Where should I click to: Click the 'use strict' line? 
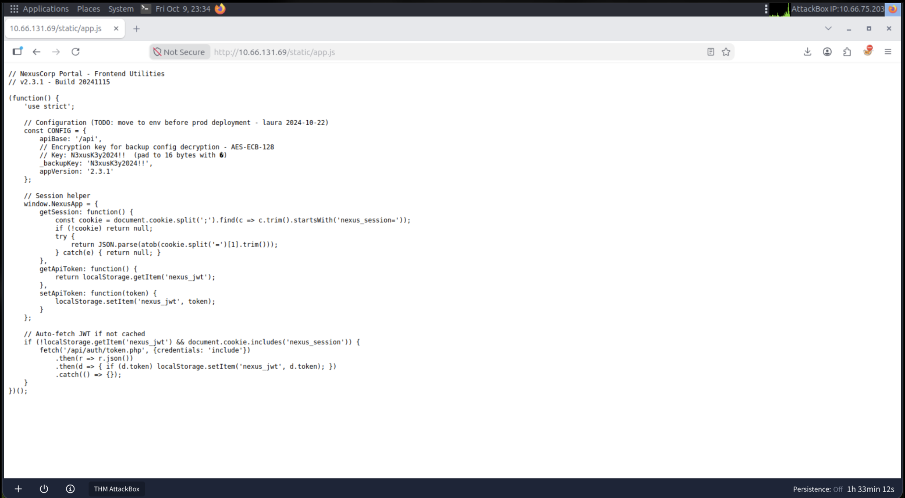click(x=49, y=106)
